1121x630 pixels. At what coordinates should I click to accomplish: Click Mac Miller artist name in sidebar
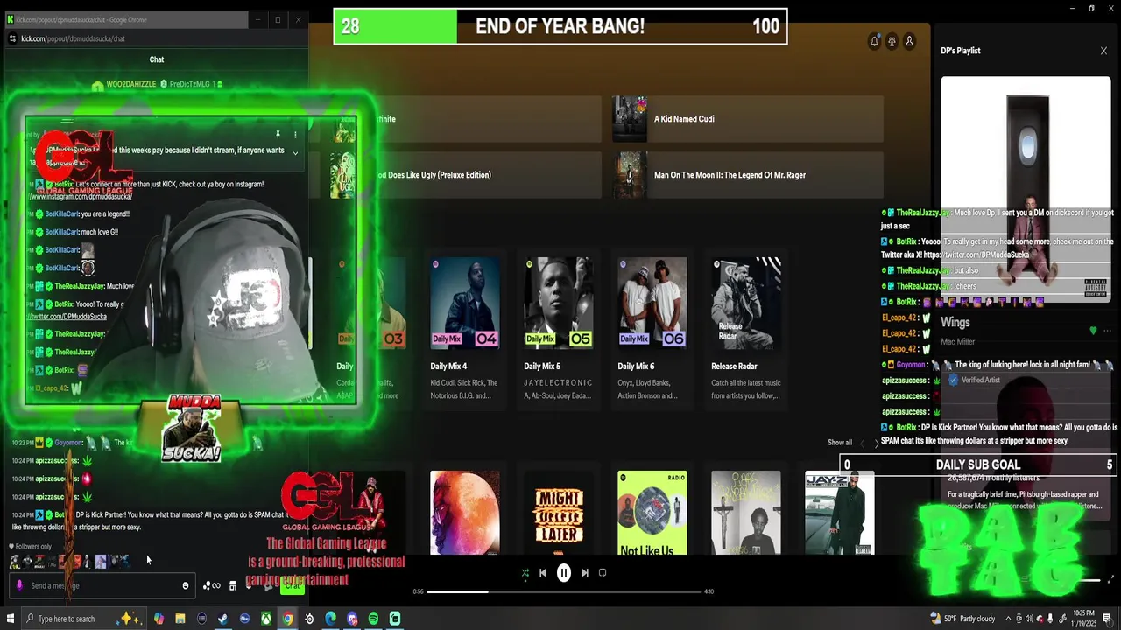tap(958, 342)
